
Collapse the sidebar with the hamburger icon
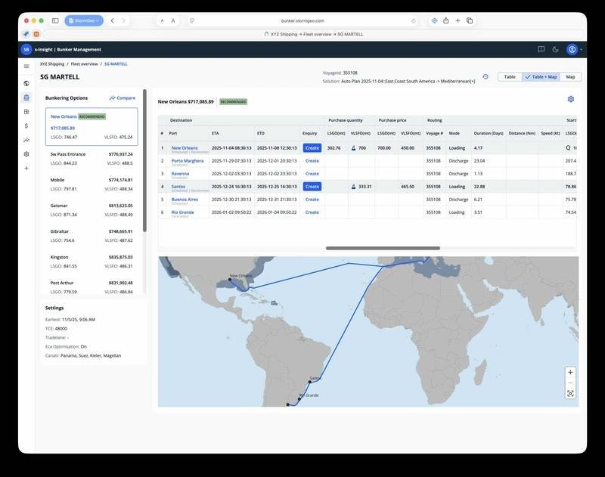tap(26, 66)
